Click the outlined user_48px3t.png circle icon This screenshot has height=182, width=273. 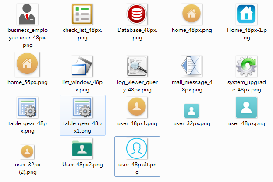point(137,149)
